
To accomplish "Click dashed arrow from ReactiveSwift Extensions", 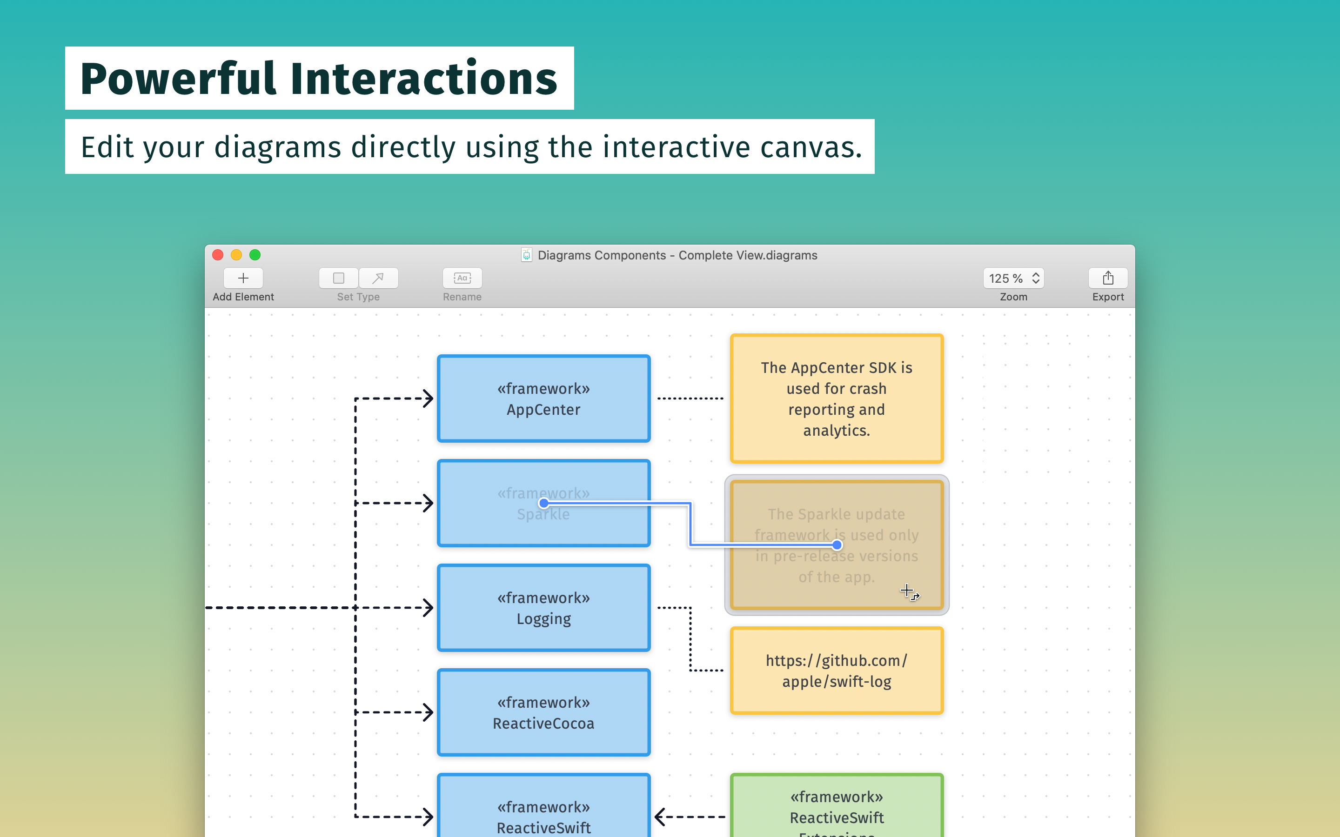I will [690, 817].
